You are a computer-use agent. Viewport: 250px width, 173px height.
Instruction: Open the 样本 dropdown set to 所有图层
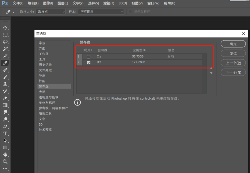(101, 12)
